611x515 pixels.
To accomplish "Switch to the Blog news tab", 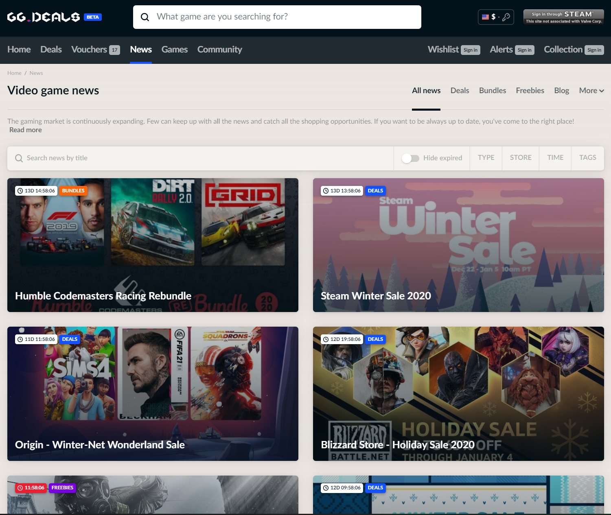I will tap(562, 91).
